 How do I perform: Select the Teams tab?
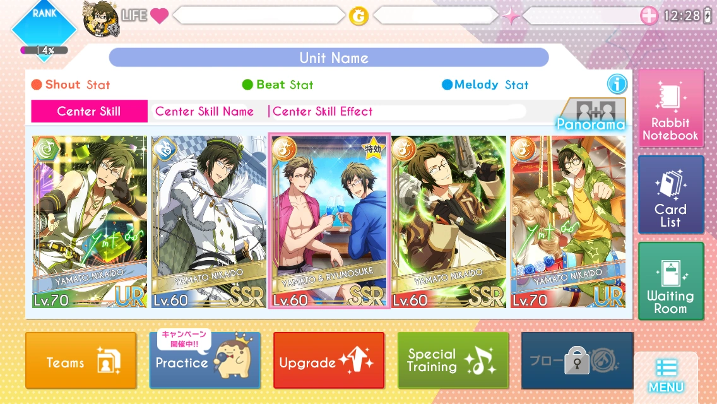click(x=81, y=361)
